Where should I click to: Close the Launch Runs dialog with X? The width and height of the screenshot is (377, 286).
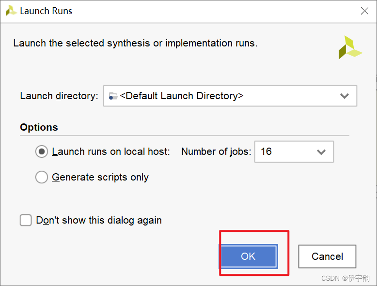tap(364, 11)
